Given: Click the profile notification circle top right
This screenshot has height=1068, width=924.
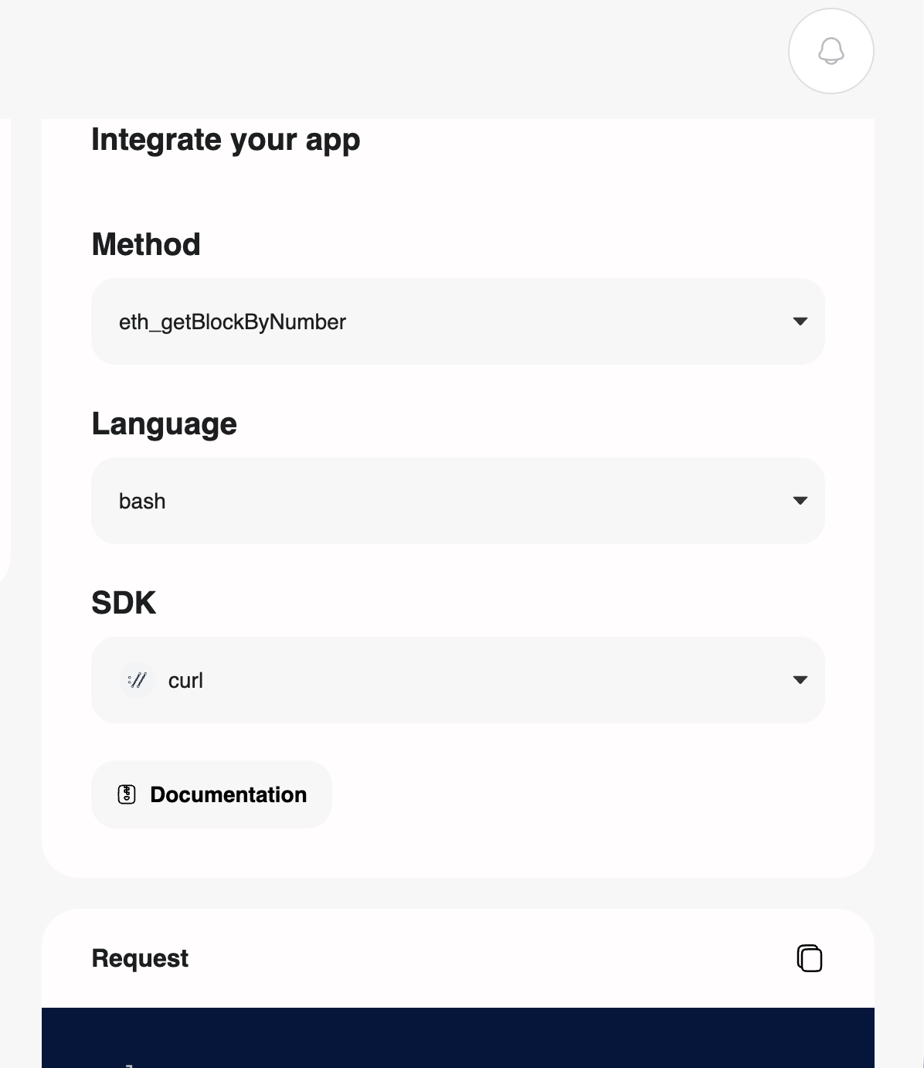Looking at the screenshot, I should pyautogui.click(x=831, y=51).
